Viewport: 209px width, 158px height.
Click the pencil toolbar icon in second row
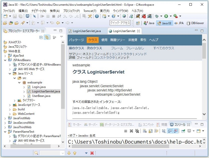23,23
